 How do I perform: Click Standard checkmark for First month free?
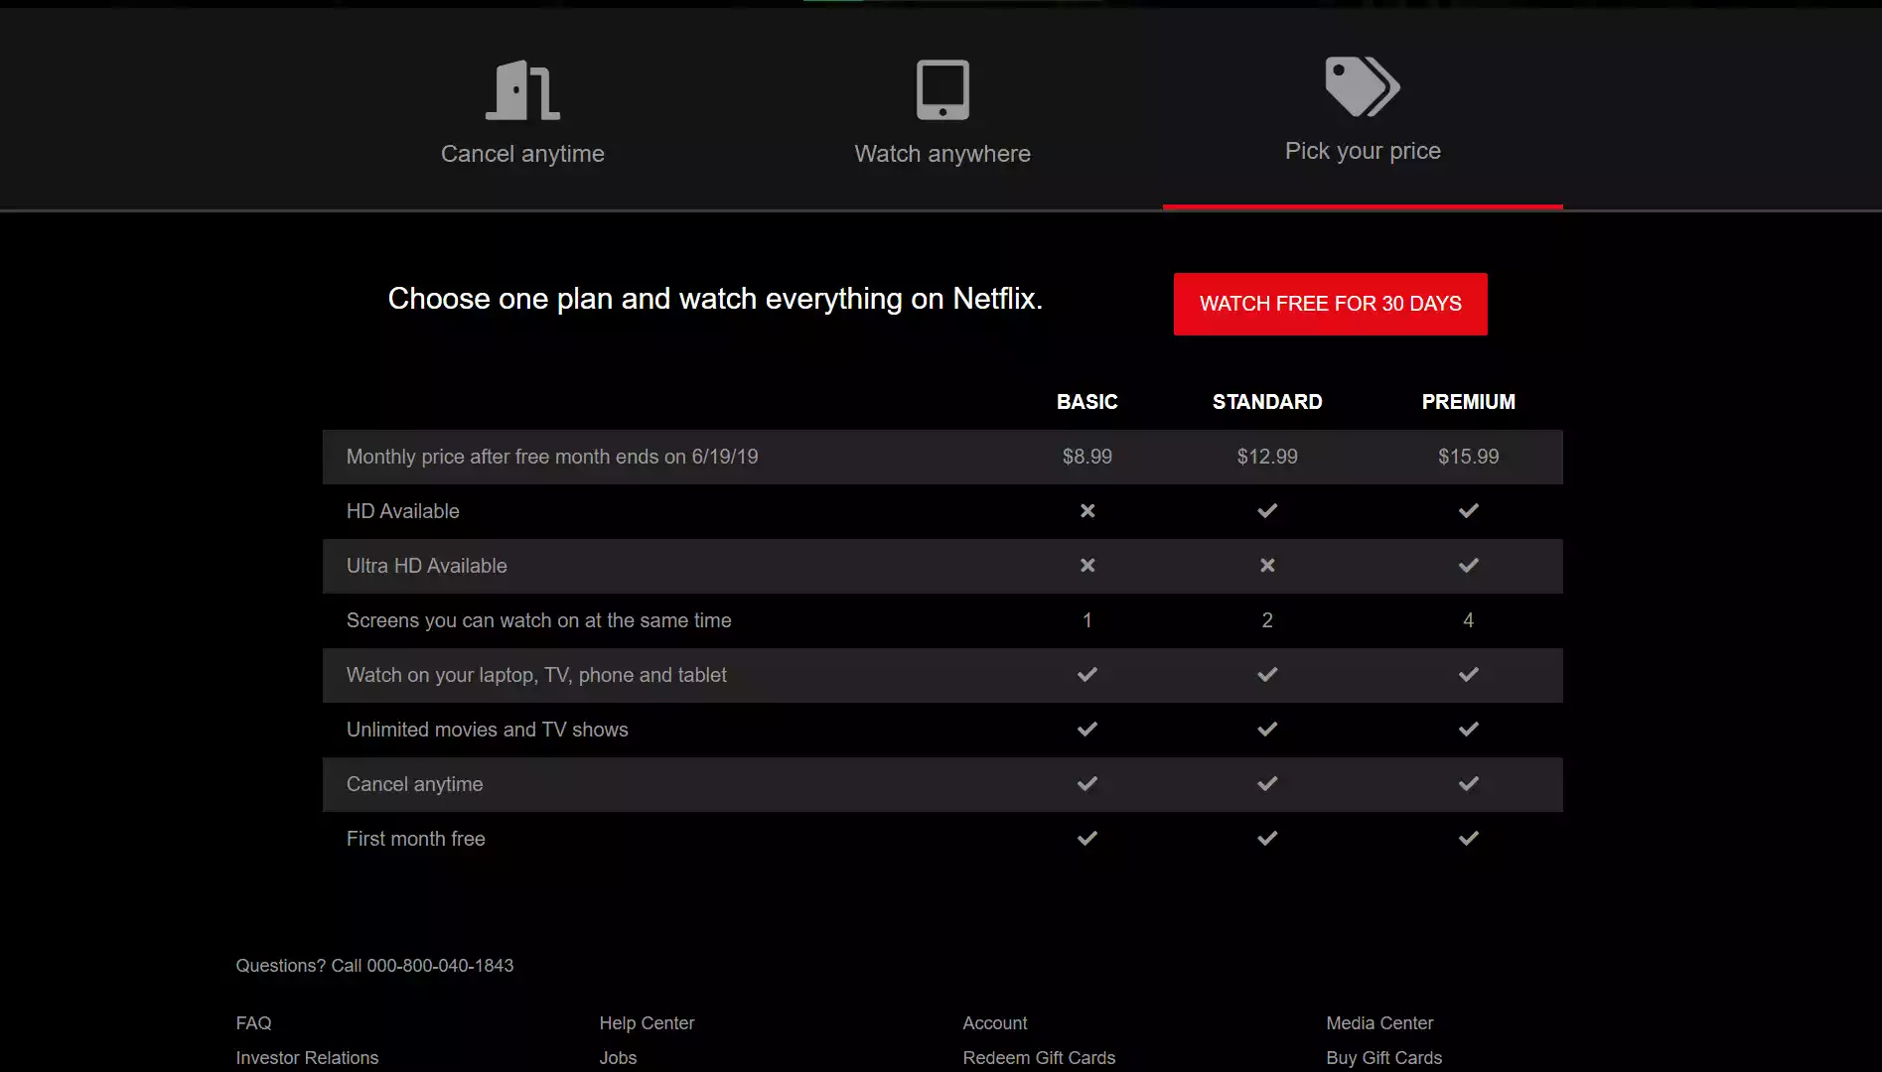[1267, 839]
